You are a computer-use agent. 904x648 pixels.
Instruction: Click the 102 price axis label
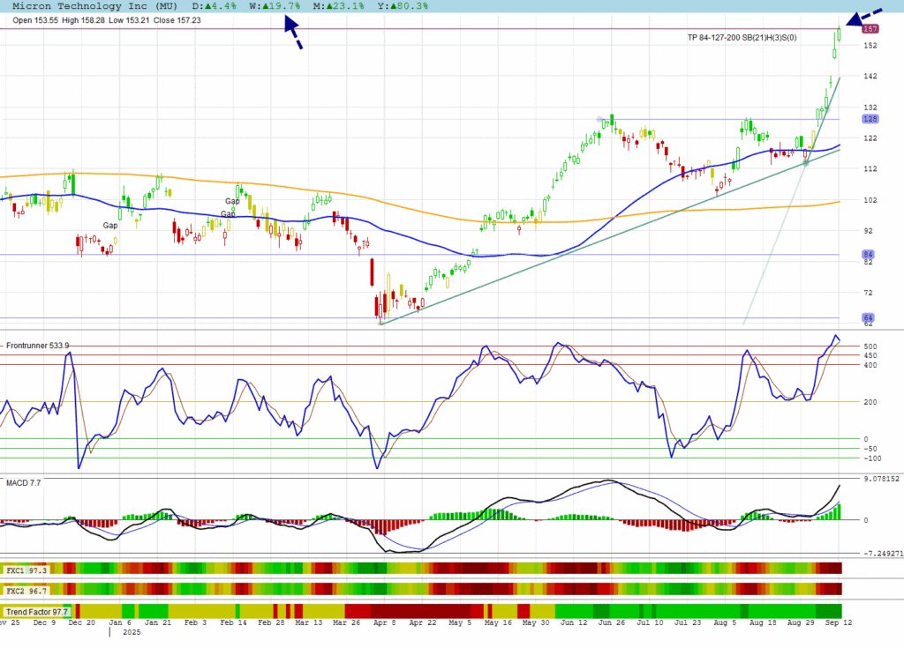pyautogui.click(x=870, y=200)
